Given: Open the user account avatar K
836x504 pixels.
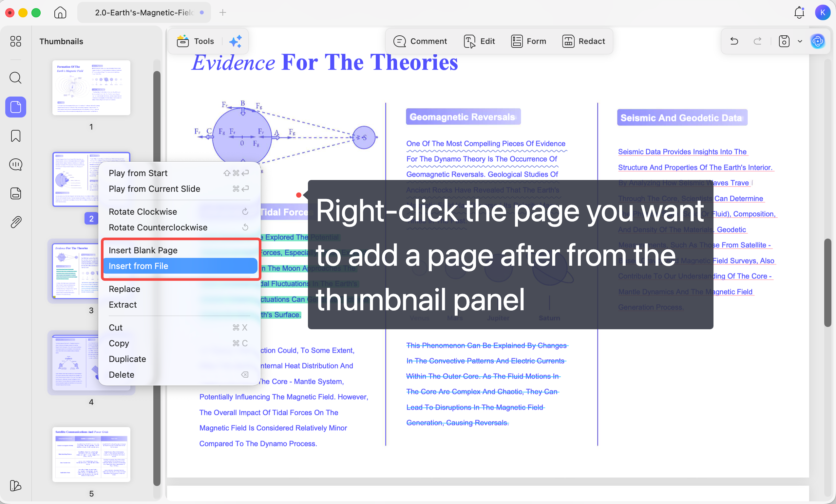Looking at the screenshot, I should [823, 12].
